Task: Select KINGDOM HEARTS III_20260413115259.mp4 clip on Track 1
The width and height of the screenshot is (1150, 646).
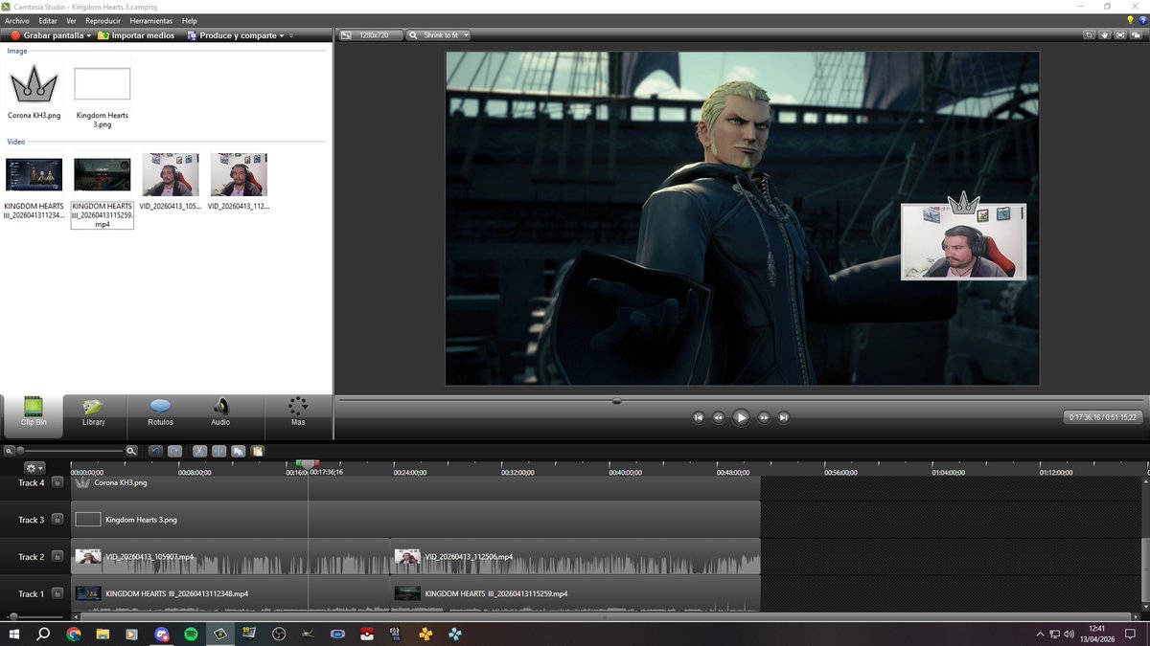Action: click(575, 593)
